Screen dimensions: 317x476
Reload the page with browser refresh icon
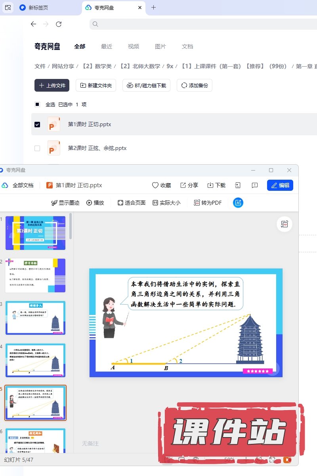coord(59,24)
